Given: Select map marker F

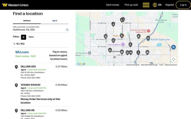Looking at the screenshot, I should tap(130, 45).
